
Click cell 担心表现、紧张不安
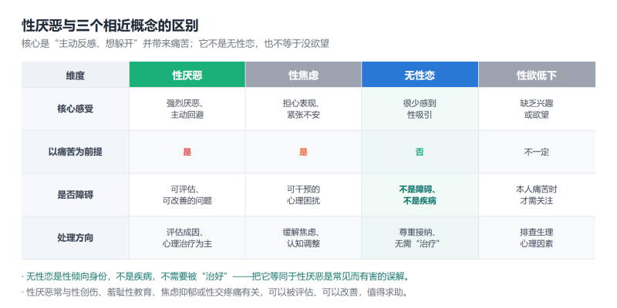click(303, 109)
